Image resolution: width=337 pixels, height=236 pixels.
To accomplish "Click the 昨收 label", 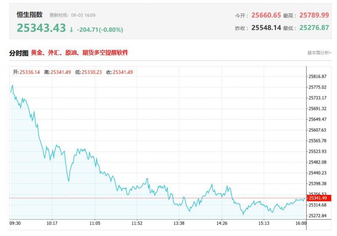I will 241,28.
